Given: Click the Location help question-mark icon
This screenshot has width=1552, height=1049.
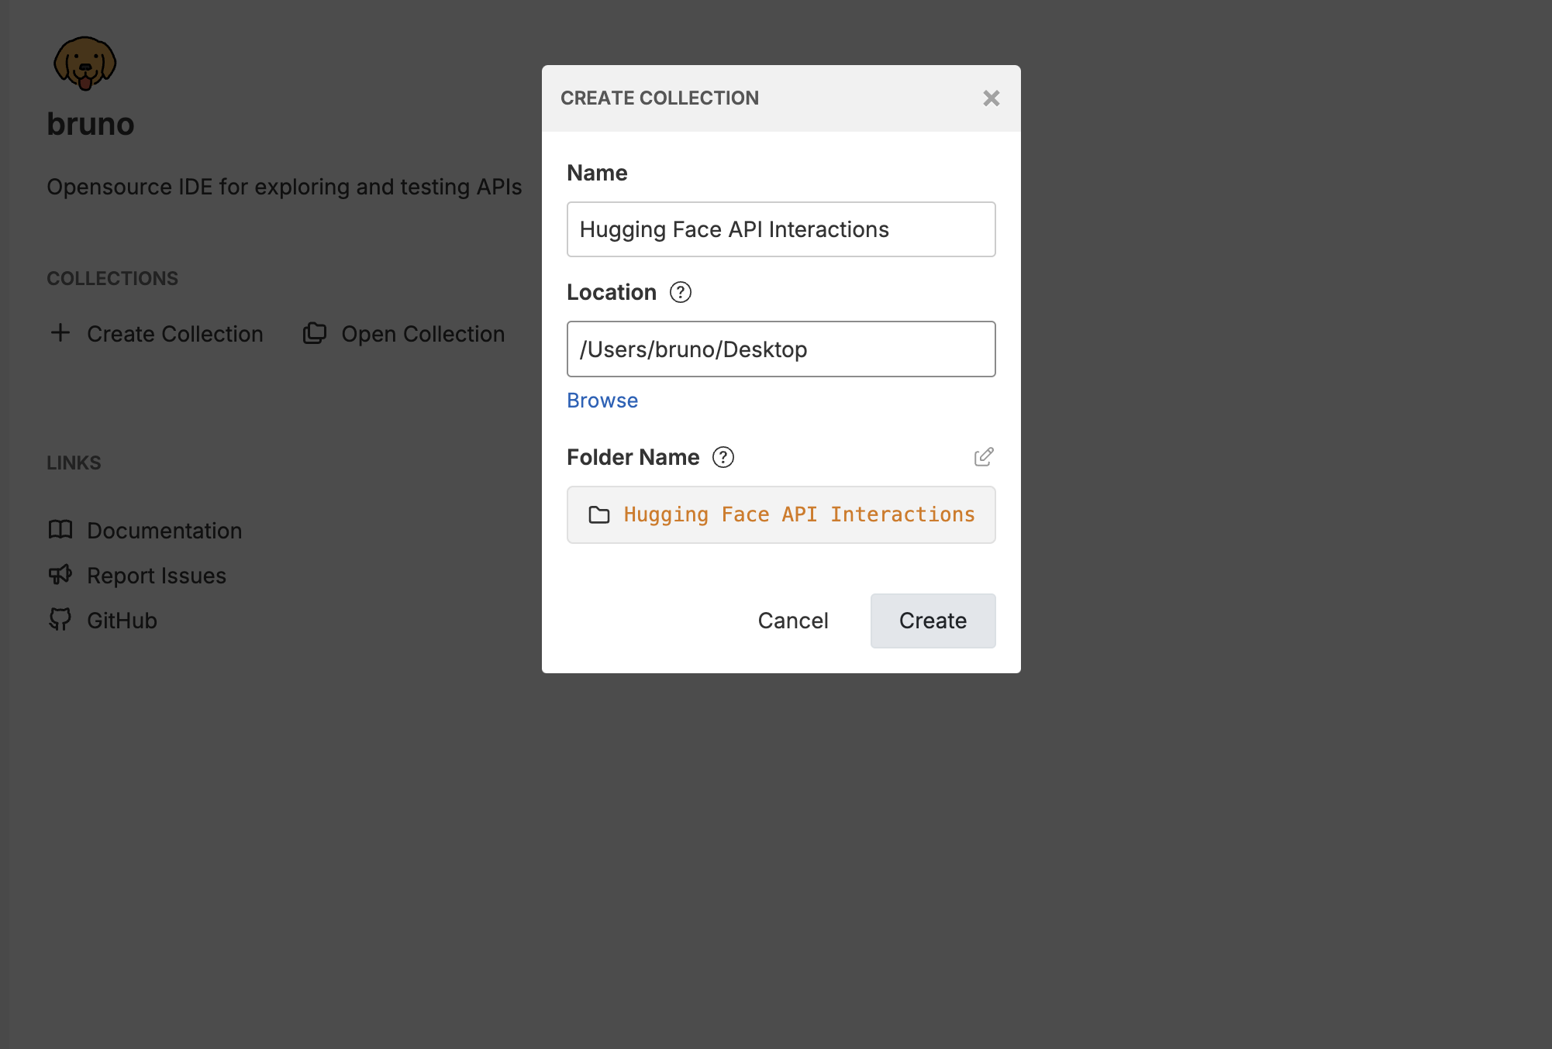Looking at the screenshot, I should click(x=681, y=292).
